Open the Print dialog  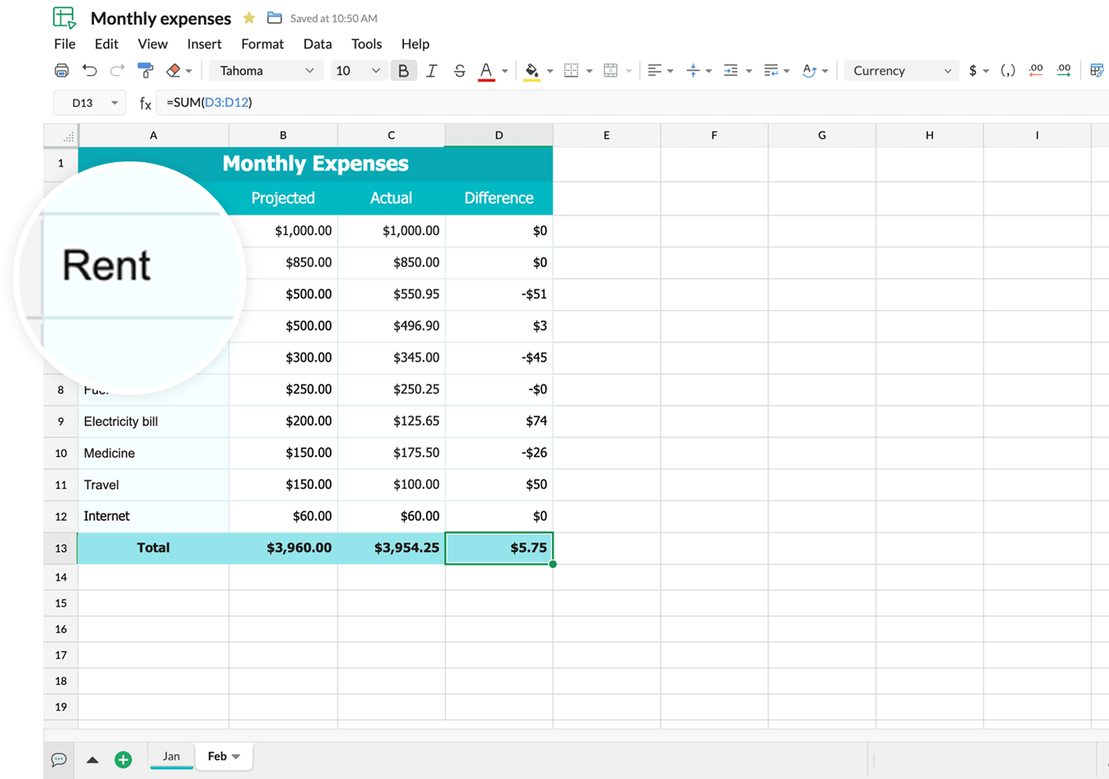[61, 70]
